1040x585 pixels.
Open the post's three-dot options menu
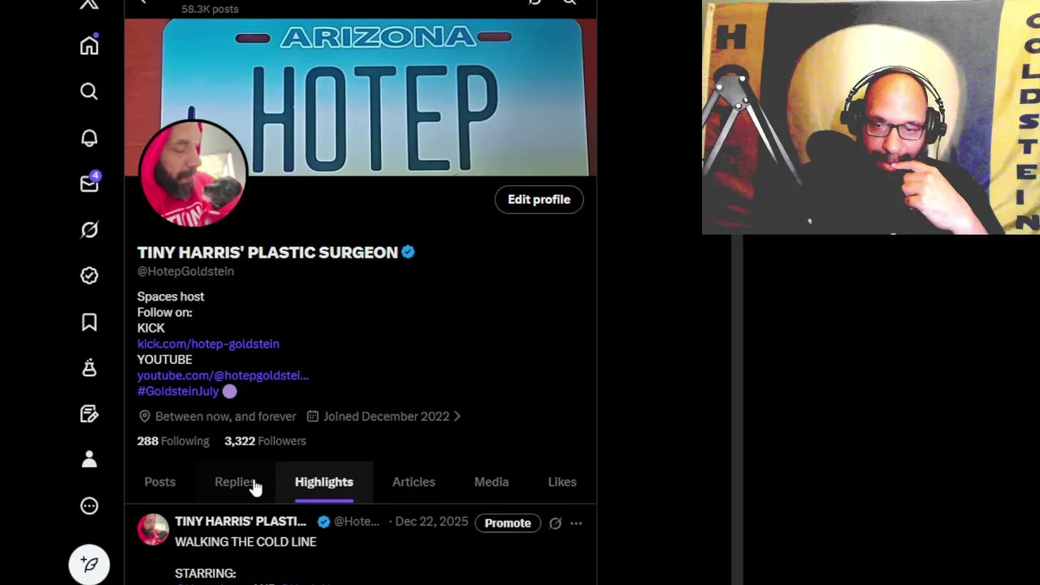[576, 523]
